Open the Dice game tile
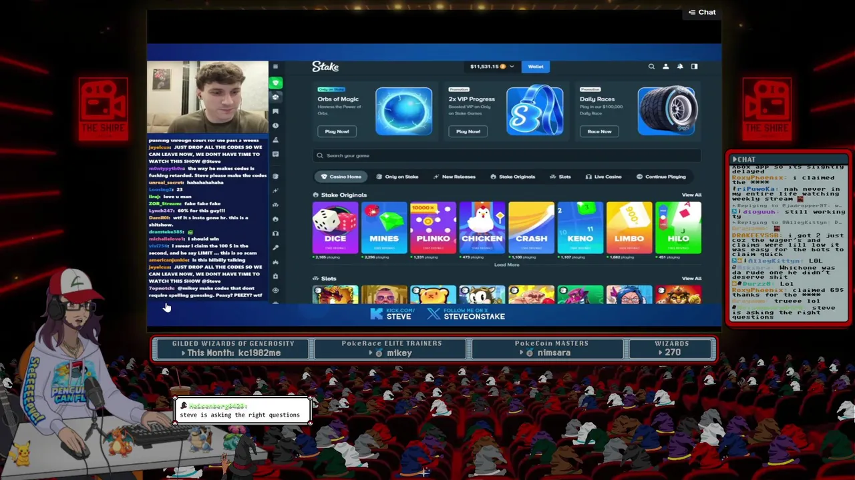This screenshot has width=855, height=480. pyautogui.click(x=335, y=228)
